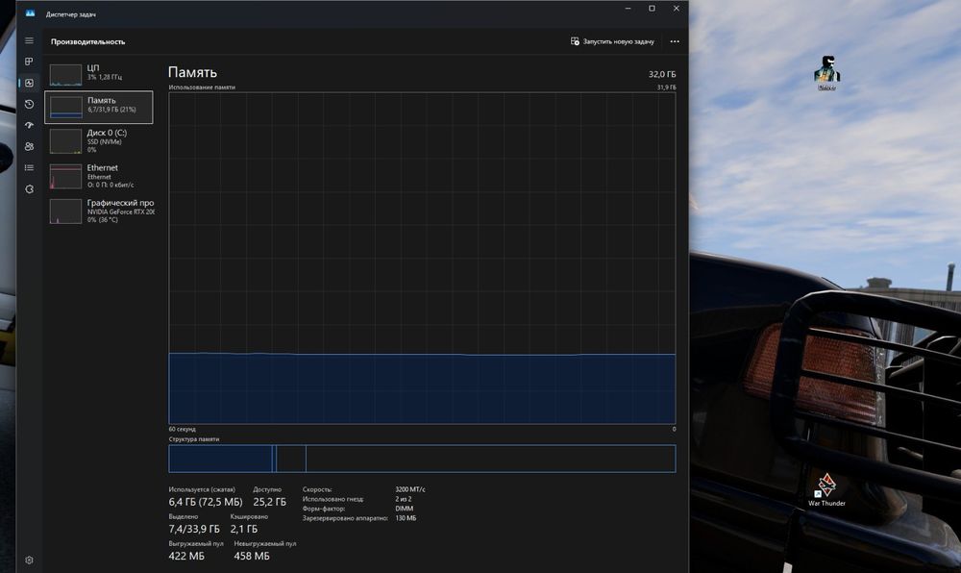Screen dimensions: 961x573
Task: Open Startup apps speedometer icon
Action: (x=29, y=125)
